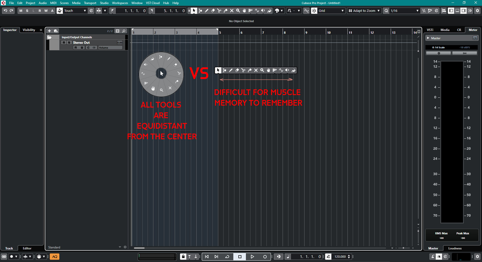Select the Time Warp tool in the top toolbar
The width and height of the screenshot is (482, 262).
coord(250,11)
